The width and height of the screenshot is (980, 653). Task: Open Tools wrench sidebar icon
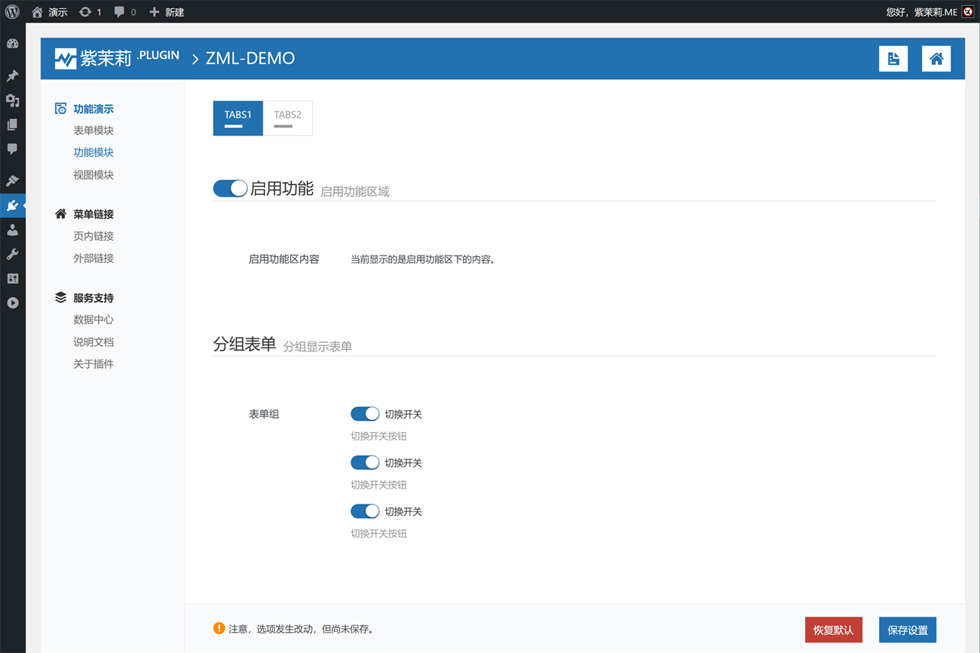tap(12, 254)
